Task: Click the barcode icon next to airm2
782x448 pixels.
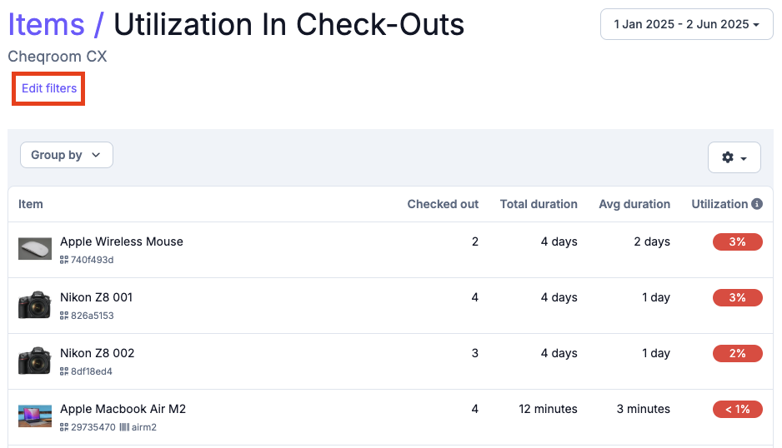Action: [125, 427]
